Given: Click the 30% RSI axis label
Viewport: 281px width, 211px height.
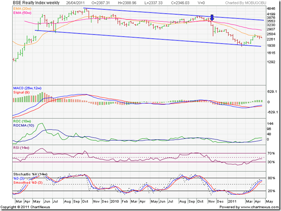Looking at the screenshot, I should (x=271, y=162).
